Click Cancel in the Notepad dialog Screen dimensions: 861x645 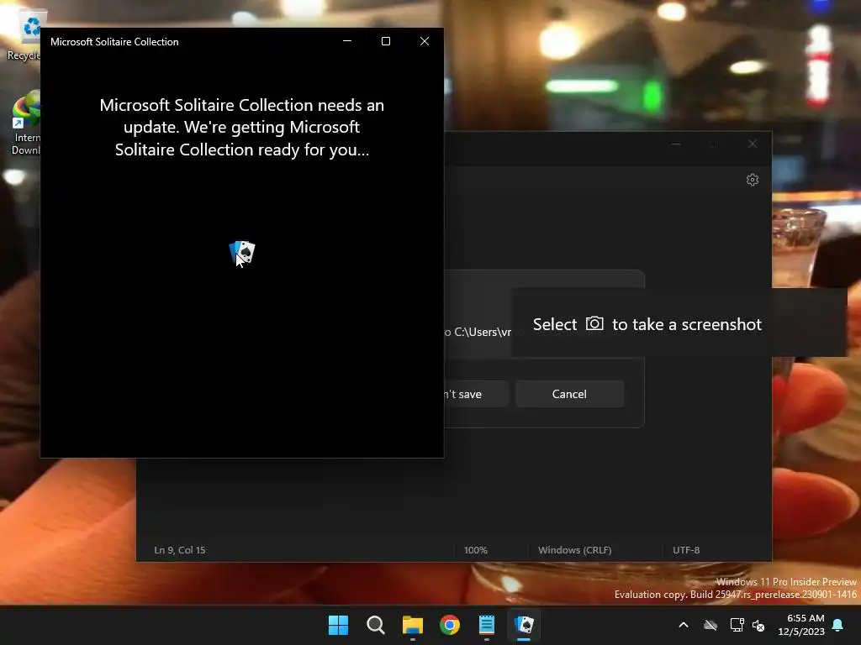pos(569,394)
